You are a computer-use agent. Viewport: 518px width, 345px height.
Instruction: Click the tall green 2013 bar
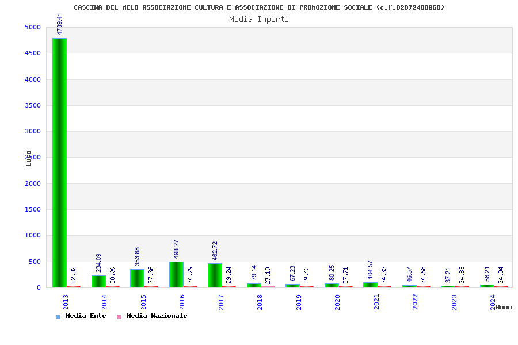tap(59, 163)
